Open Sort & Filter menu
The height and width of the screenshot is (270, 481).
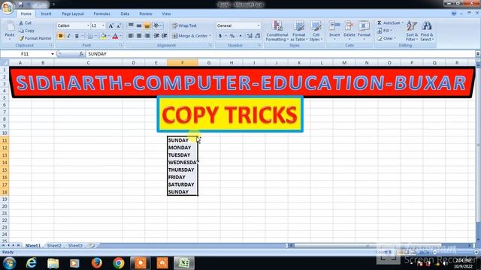(412, 31)
